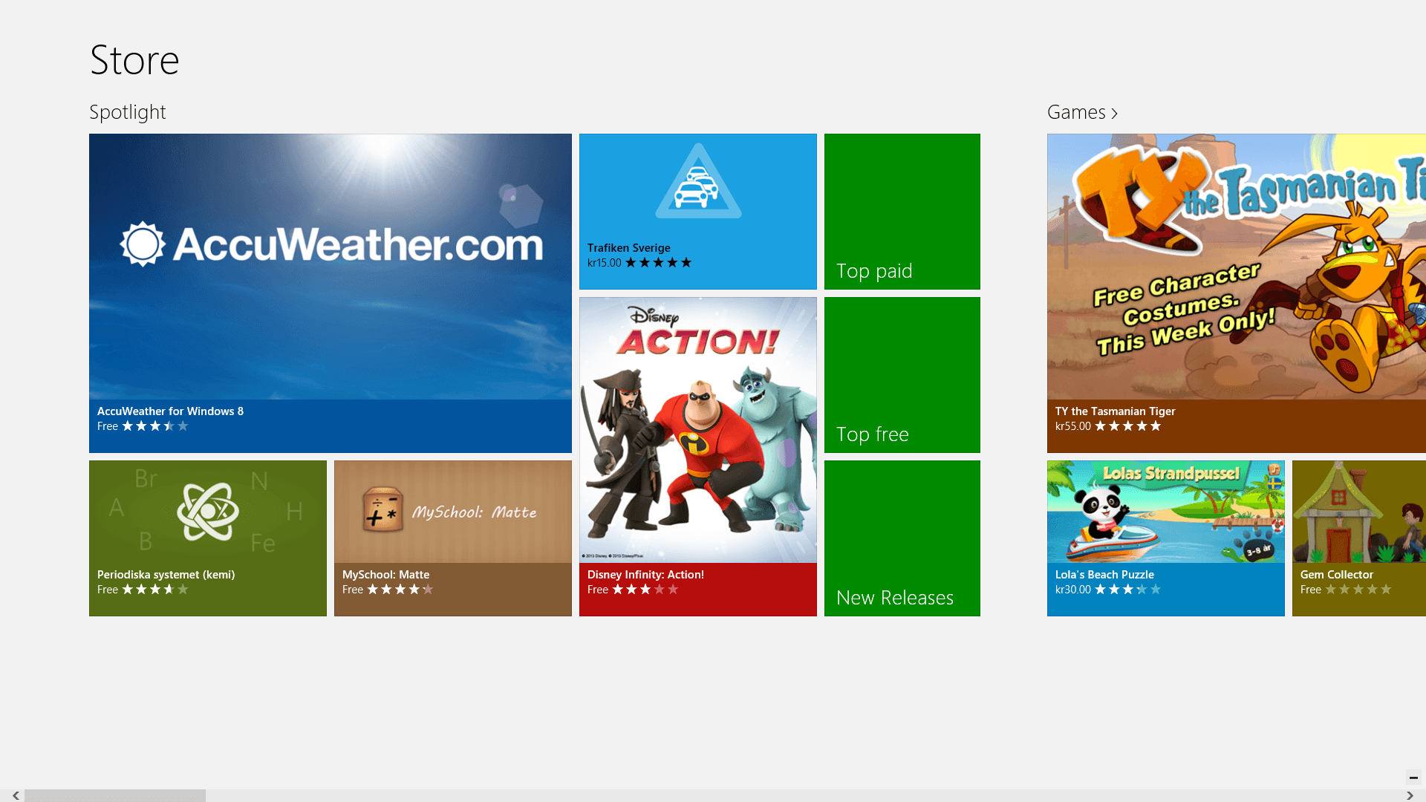
Task: Open Periodiska systemet (kemi) app
Action: coord(208,538)
